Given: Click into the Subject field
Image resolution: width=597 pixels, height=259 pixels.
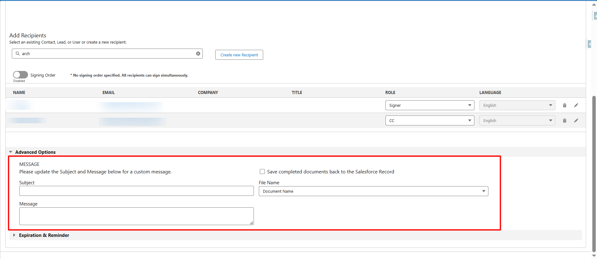Looking at the screenshot, I should coord(136,191).
